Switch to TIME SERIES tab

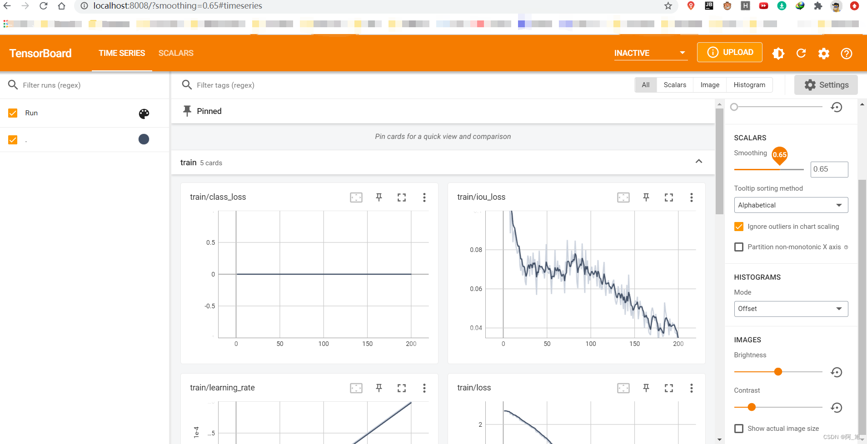pos(122,53)
